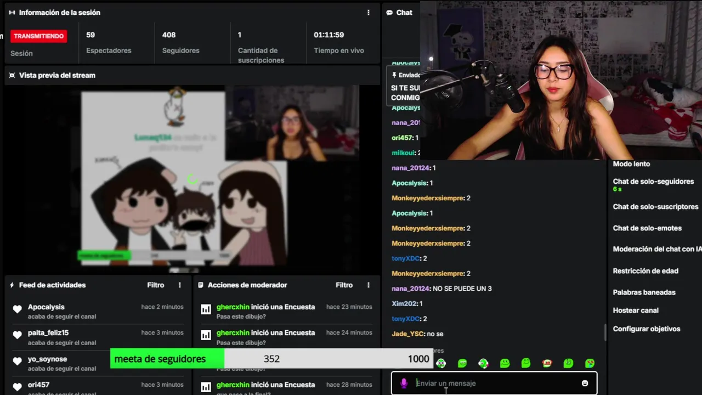Click the purple microphone icon in message box
Screen dimensions: 702x395
point(404,383)
